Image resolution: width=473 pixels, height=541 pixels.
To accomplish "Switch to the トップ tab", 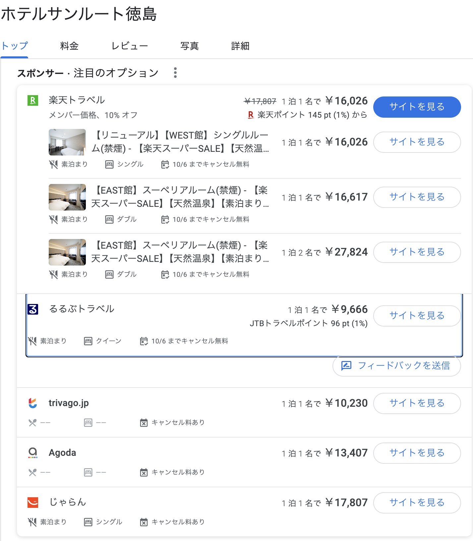I will coord(14,46).
